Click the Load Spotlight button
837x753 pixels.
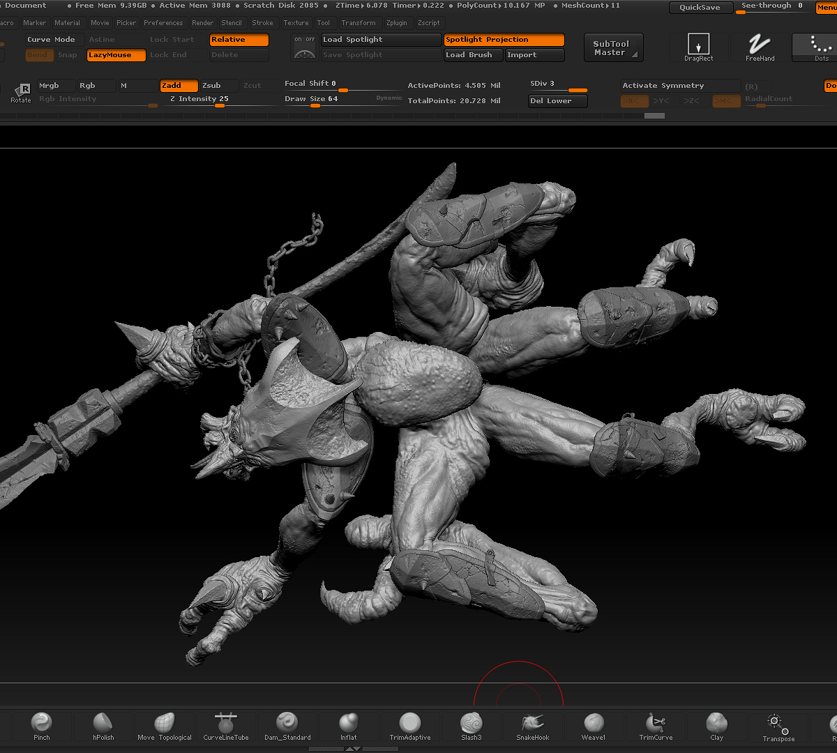pyautogui.click(x=382, y=40)
